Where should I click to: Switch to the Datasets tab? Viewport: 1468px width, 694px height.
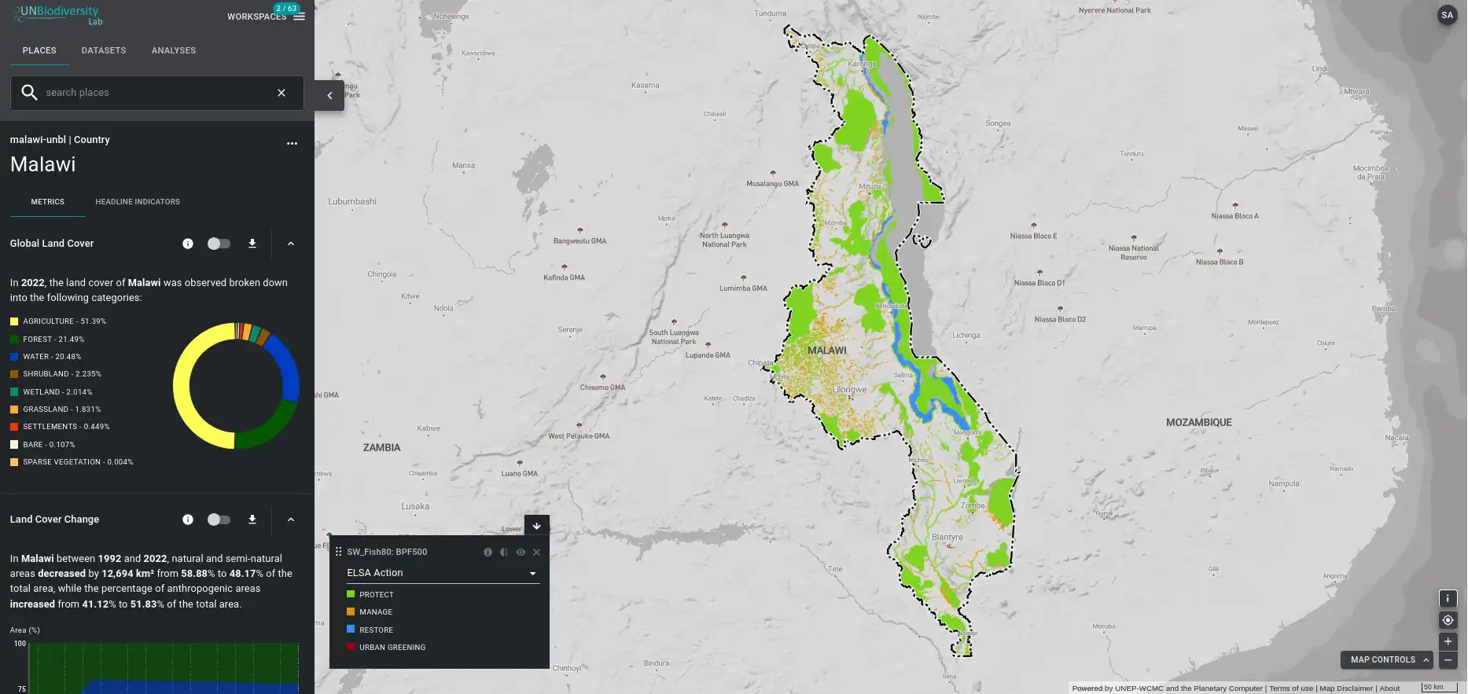104,50
